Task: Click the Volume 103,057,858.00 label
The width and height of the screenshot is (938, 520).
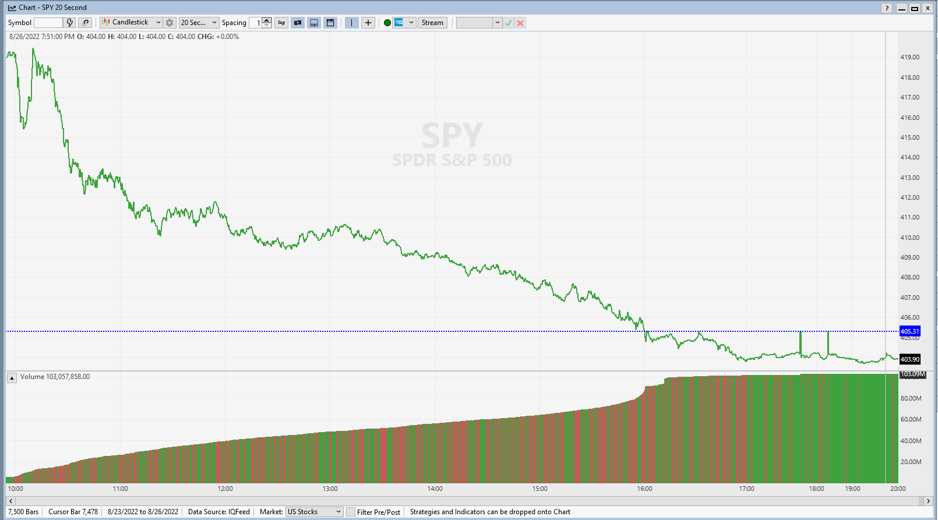Action: pos(55,377)
